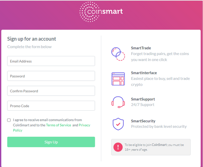Click the "Sign up for an account" heading

point(32,39)
